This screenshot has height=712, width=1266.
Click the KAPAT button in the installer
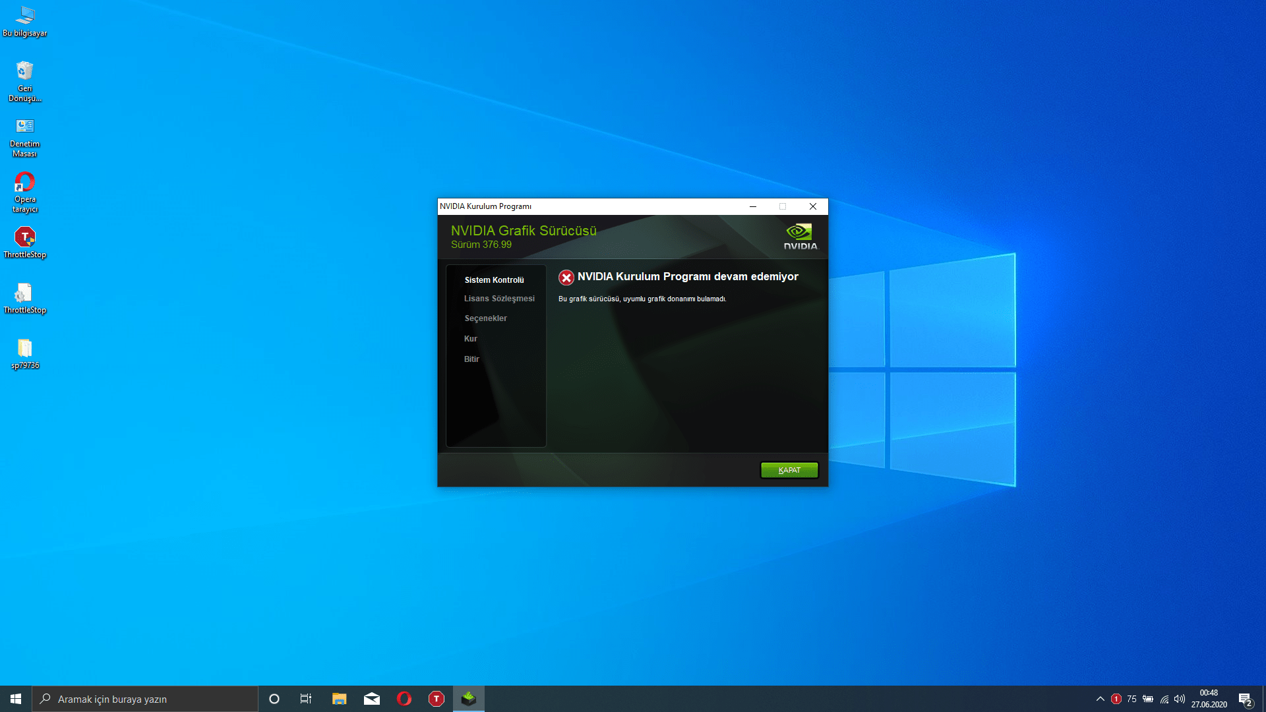point(789,470)
